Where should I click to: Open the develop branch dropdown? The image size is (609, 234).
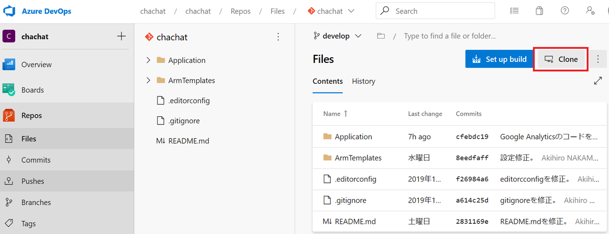[337, 36]
